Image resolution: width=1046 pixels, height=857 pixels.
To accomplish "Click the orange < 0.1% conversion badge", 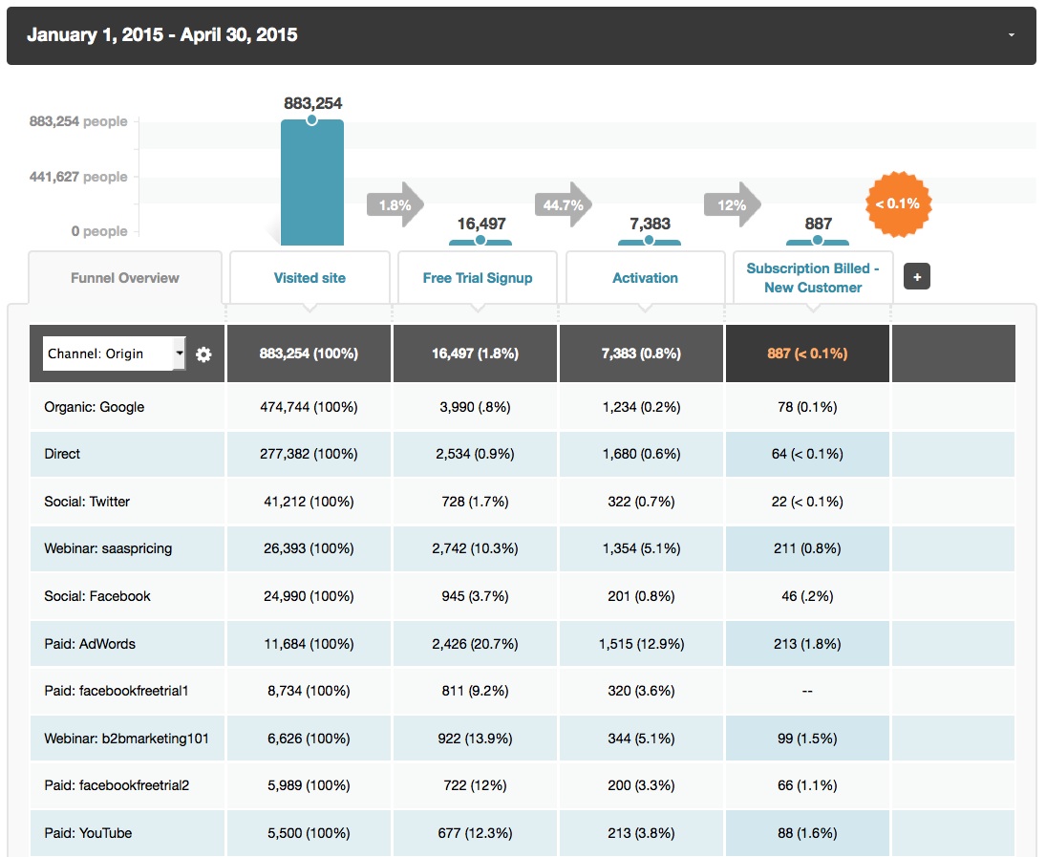I will (897, 204).
